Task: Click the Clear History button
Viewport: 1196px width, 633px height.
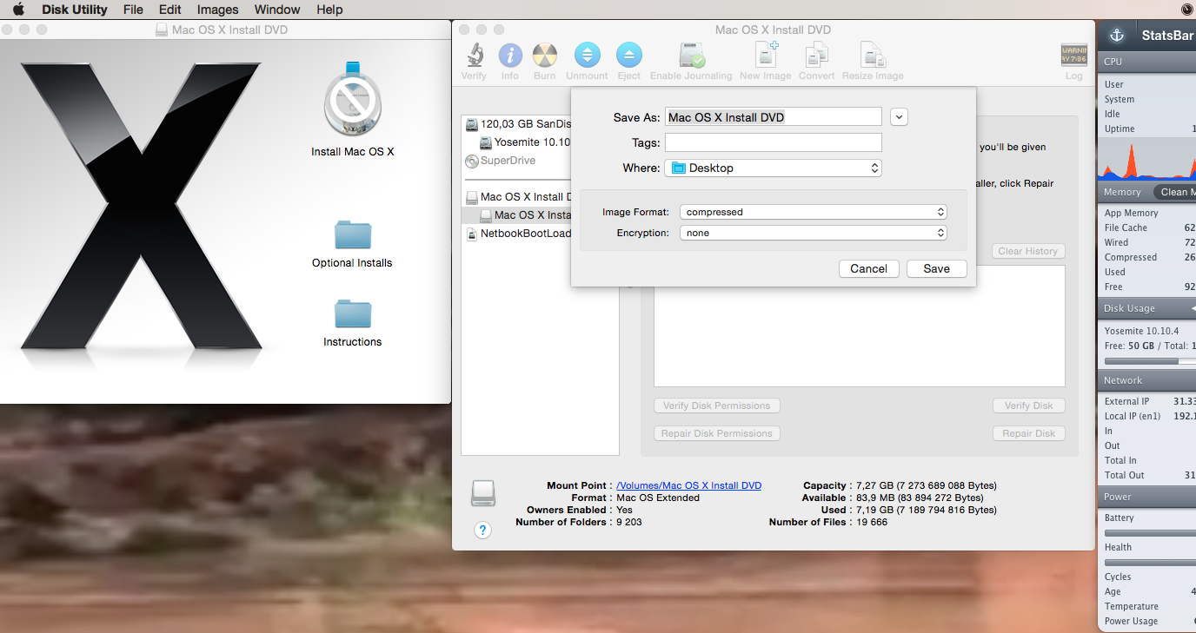Action: click(x=1028, y=251)
